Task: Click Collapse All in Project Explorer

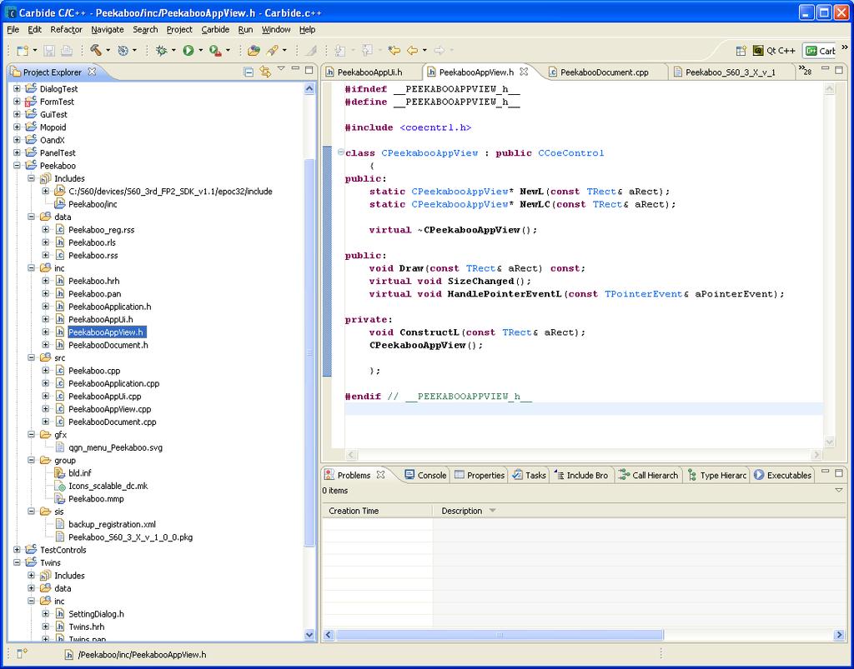Action: [249, 72]
